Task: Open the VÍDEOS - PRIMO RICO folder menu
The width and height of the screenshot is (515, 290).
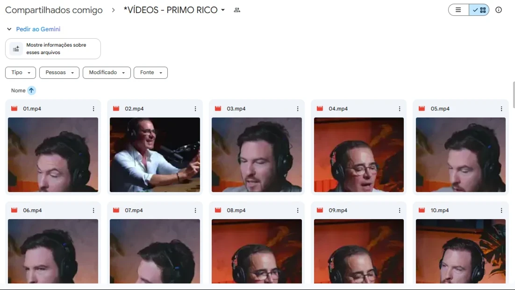Action: [174, 10]
